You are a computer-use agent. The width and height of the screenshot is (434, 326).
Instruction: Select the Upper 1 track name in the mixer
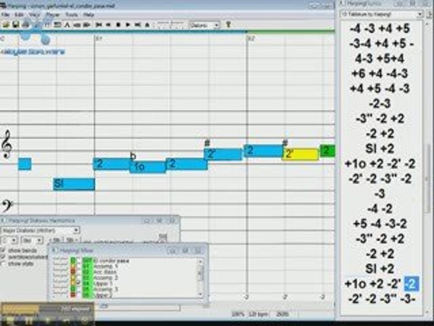(x=103, y=283)
